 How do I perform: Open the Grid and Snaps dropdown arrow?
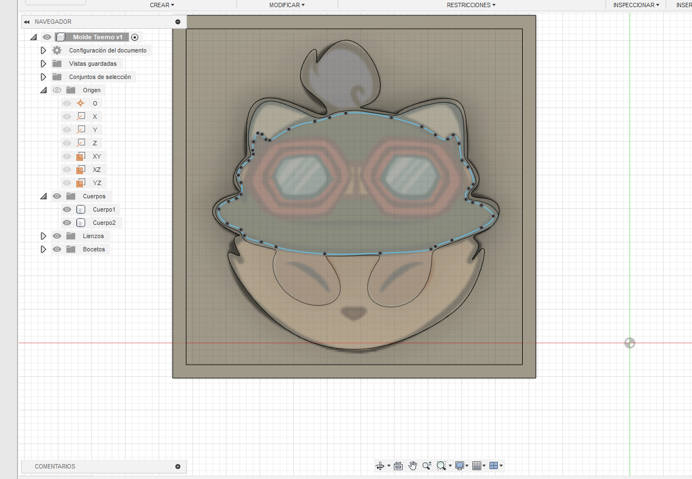pyautogui.click(x=485, y=466)
